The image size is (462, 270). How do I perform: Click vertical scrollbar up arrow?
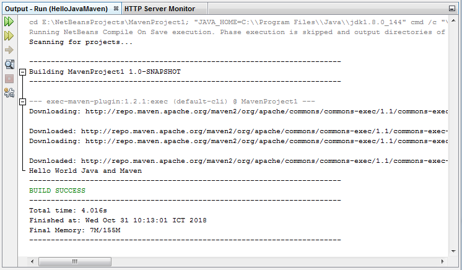tap(453, 20)
